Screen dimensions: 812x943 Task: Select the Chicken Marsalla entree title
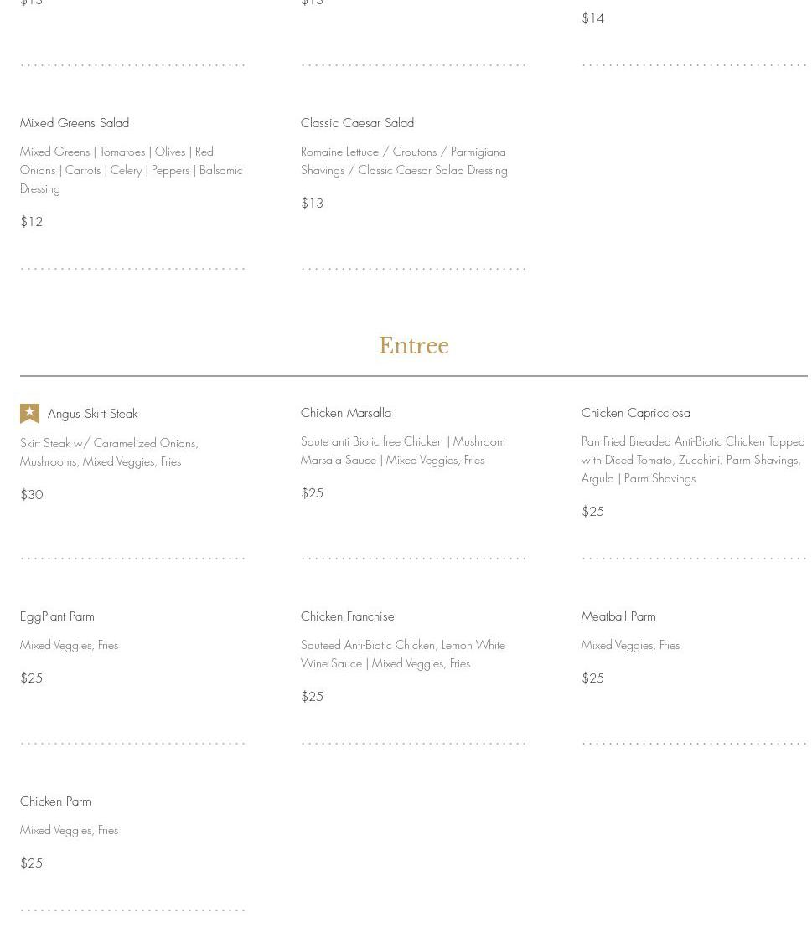click(346, 413)
